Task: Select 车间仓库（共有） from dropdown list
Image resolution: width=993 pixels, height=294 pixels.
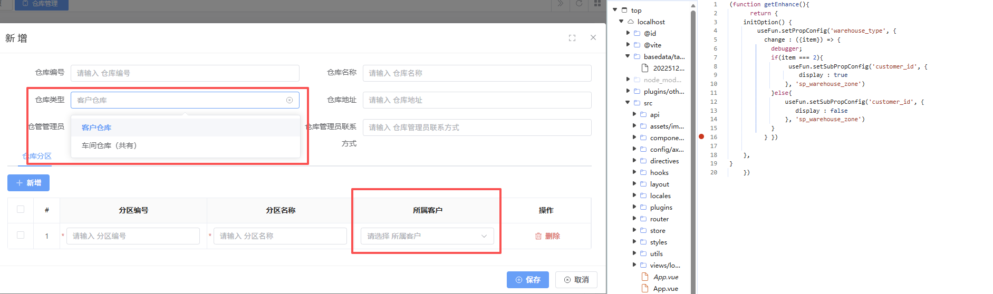Action: 109,145
